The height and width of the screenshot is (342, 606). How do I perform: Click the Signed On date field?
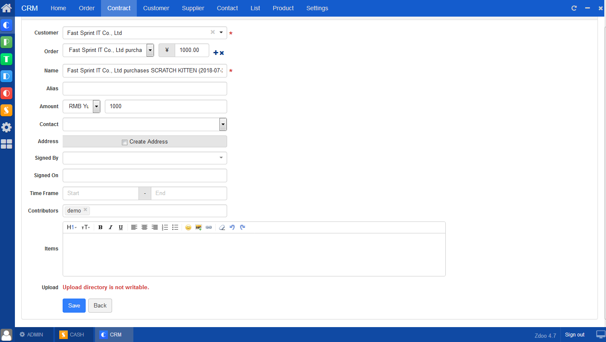coord(145,175)
